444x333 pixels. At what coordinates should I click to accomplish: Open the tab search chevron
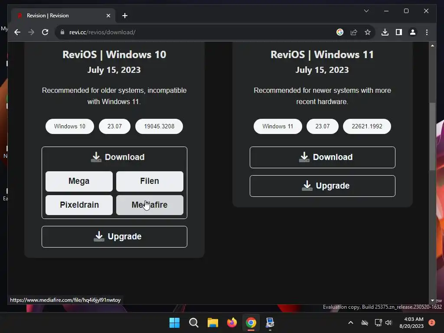point(366,11)
